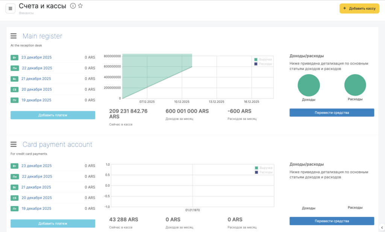Open 22 декабря 2025 in Main register

(x=37, y=68)
